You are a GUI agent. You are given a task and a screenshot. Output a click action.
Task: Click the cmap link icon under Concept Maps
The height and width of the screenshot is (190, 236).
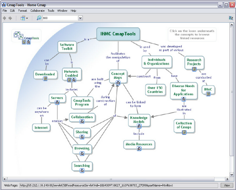[x=118, y=83]
